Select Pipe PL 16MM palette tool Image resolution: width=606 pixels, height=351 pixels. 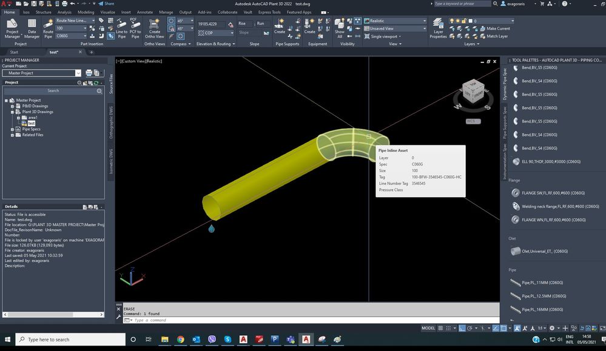tap(537, 310)
